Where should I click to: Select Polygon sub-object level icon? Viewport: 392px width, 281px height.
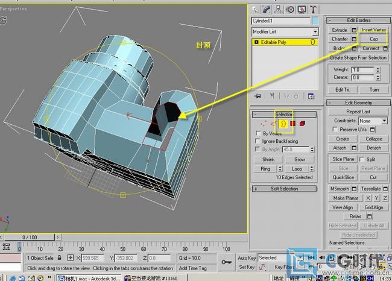click(x=292, y=124)
